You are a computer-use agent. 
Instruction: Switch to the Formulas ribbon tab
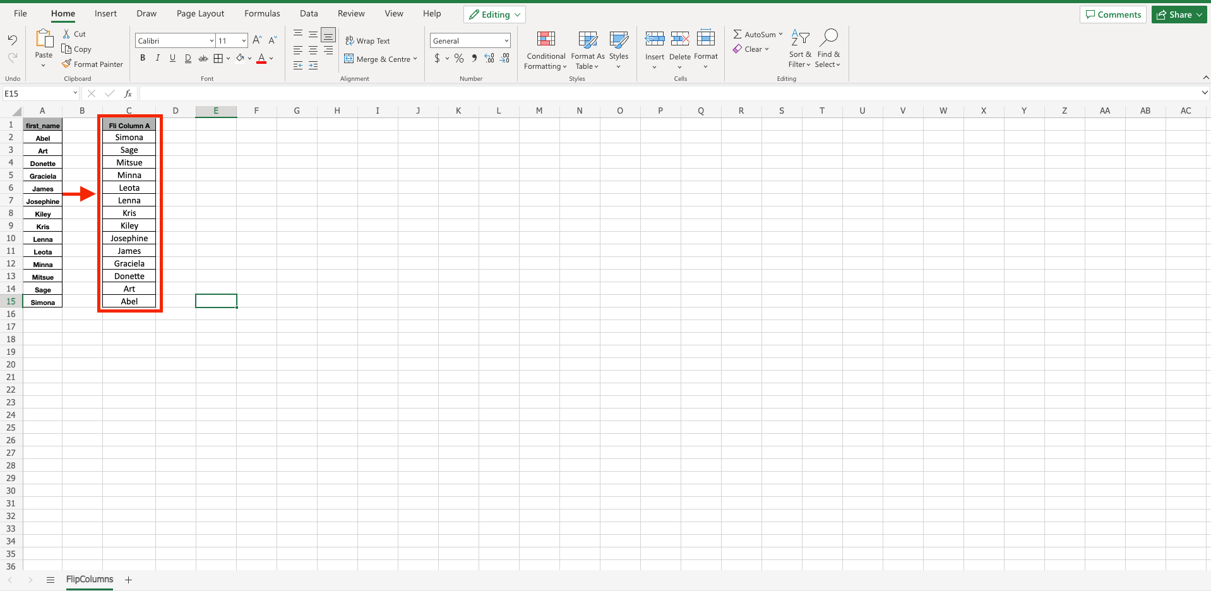(x=261, y=13)
